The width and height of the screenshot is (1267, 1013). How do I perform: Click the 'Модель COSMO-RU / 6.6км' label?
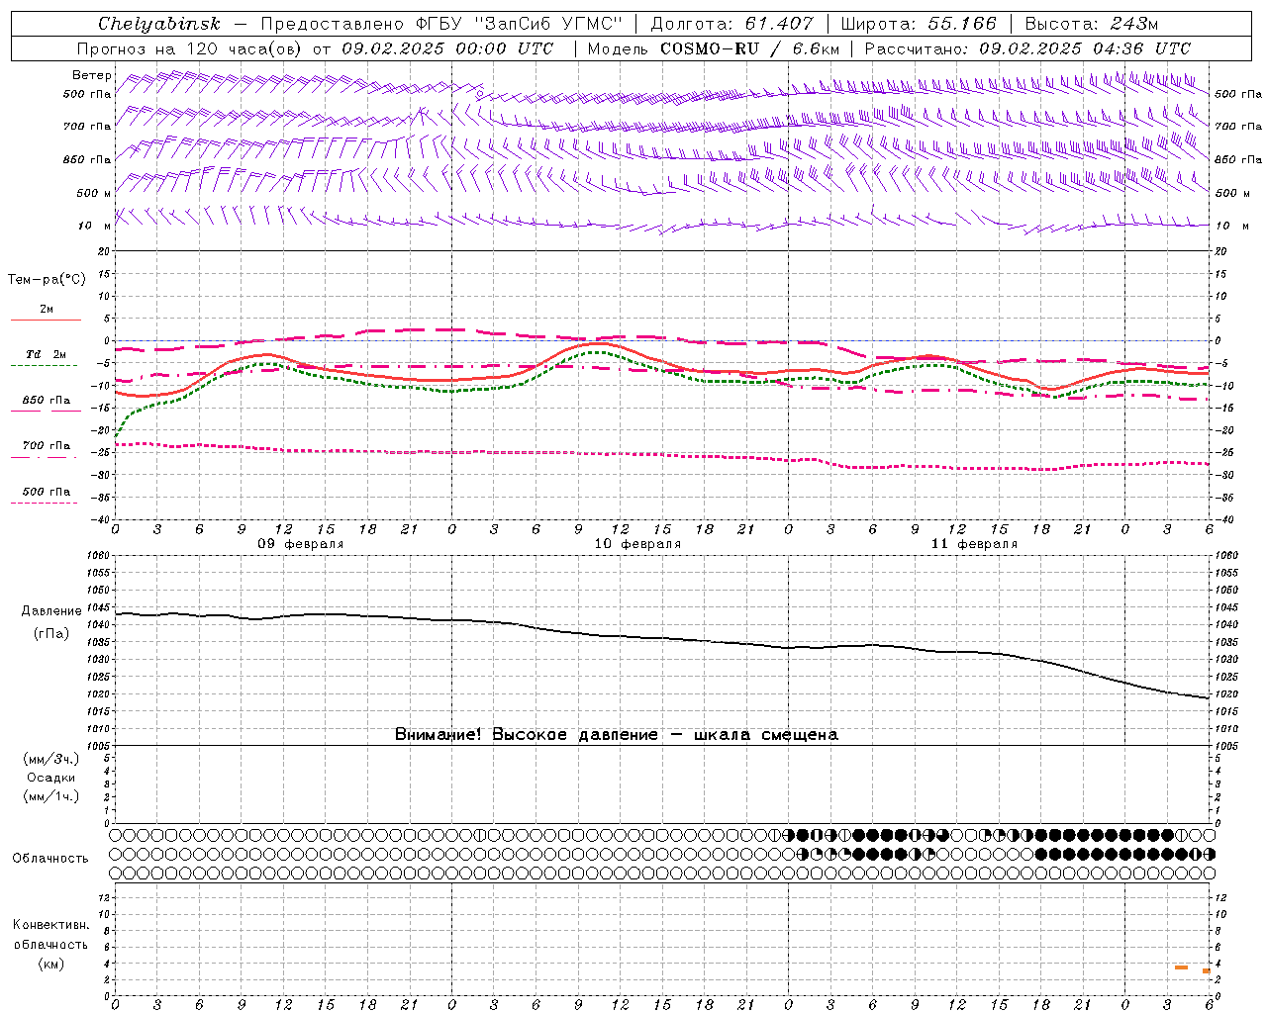pyautogui.click(x=714, y=48)
